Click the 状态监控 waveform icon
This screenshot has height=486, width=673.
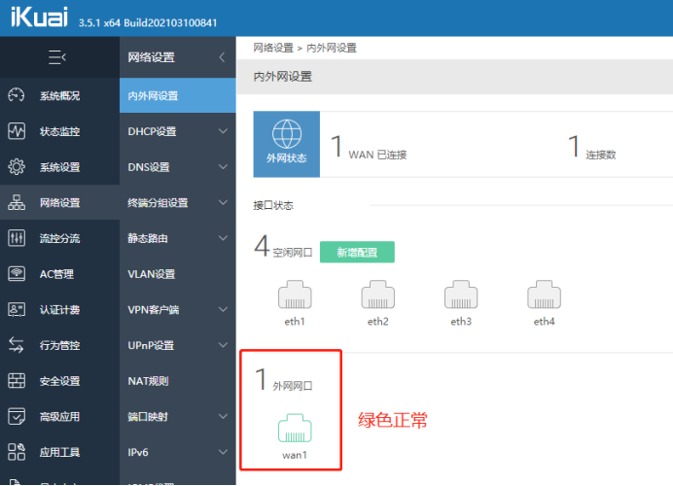click(x=17, y=131)
